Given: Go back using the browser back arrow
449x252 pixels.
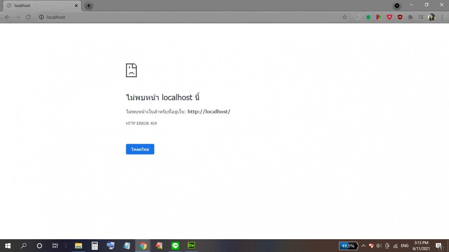Looking at the screenshot, I should 7,17.
